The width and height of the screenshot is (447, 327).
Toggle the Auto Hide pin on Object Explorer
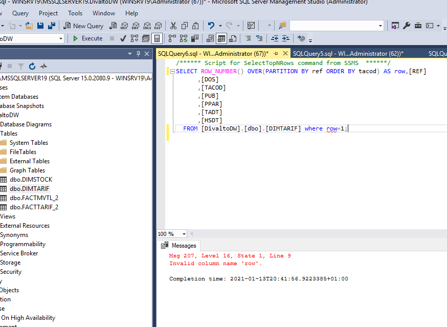pos(138,54)
